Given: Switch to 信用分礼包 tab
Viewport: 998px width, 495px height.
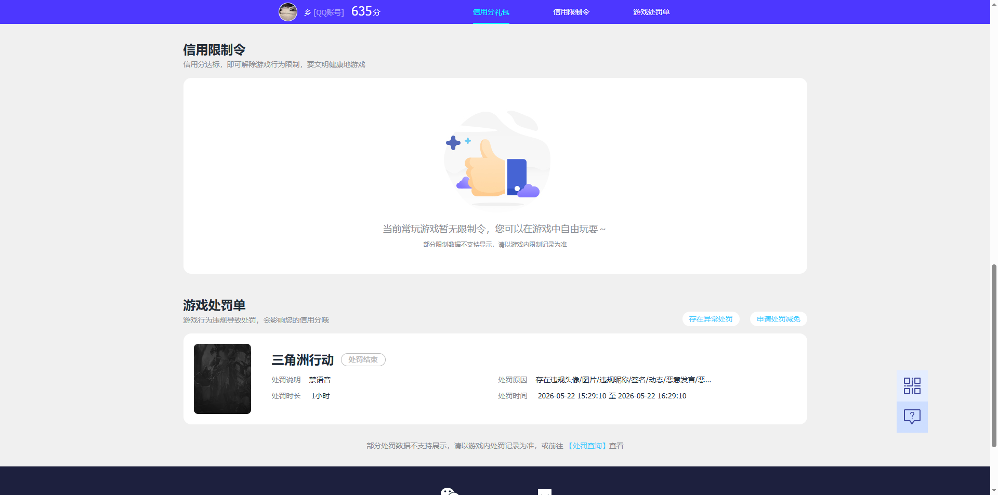Looking at the screenshot, I should click(491, 12).
